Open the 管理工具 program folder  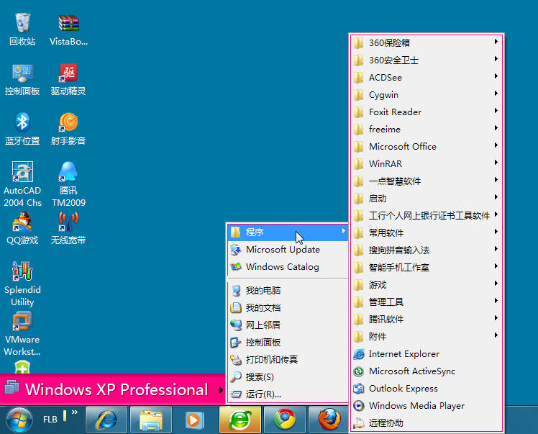tap(427, 302)
